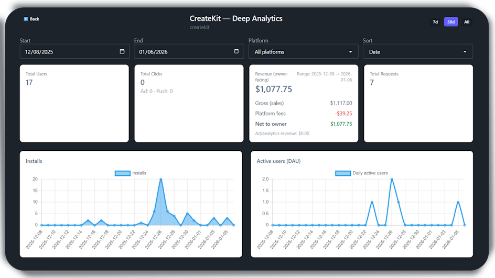The image size is (495, 278).
Task: Open the Start date calendar picker icon
Action: coord(122,51)
